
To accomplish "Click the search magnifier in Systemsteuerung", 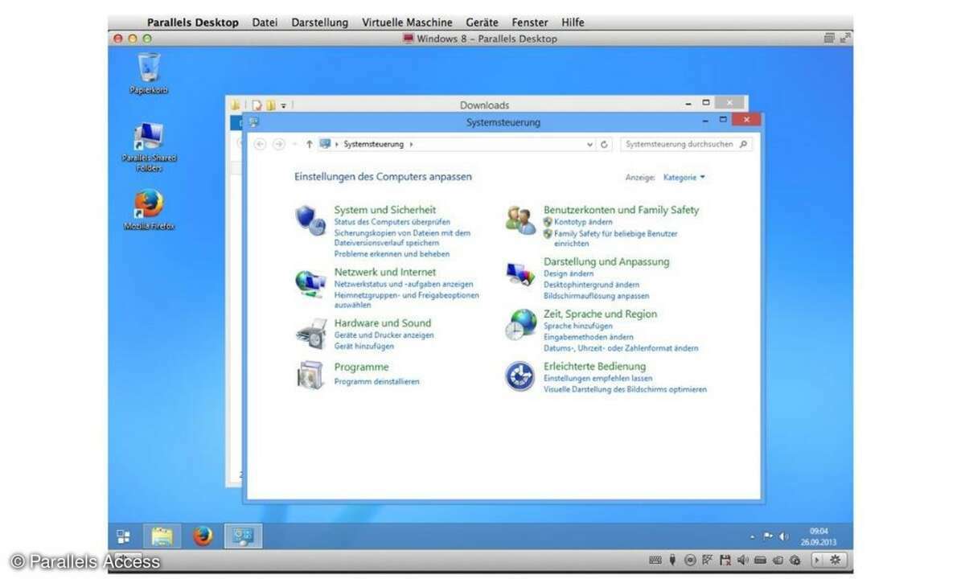I will click(743, 144).
